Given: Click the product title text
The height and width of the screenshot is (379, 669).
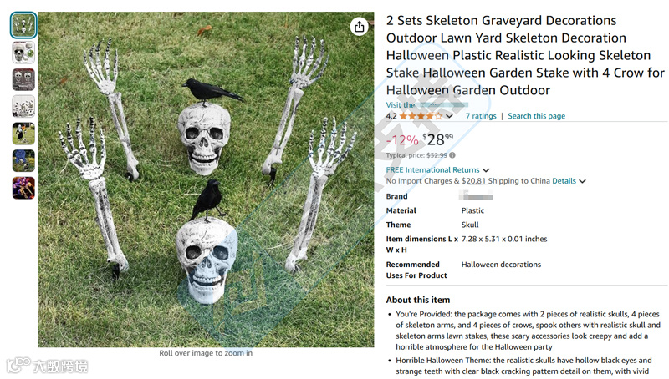Looking at the screenshot, I should click(525, 55).
